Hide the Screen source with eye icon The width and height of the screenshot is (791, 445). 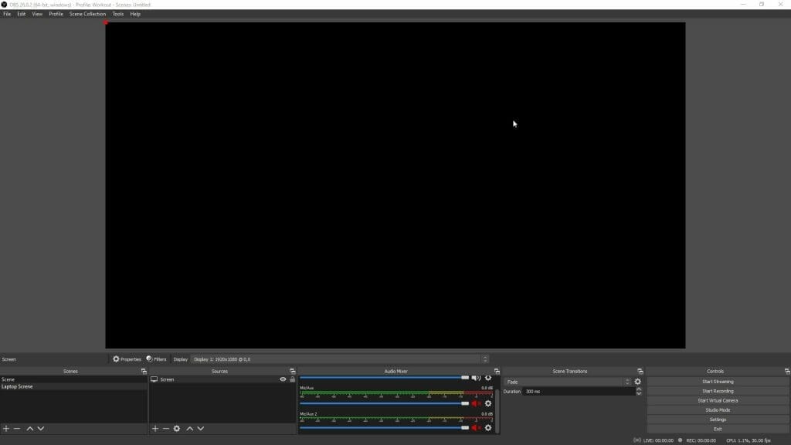coord(282,379)
